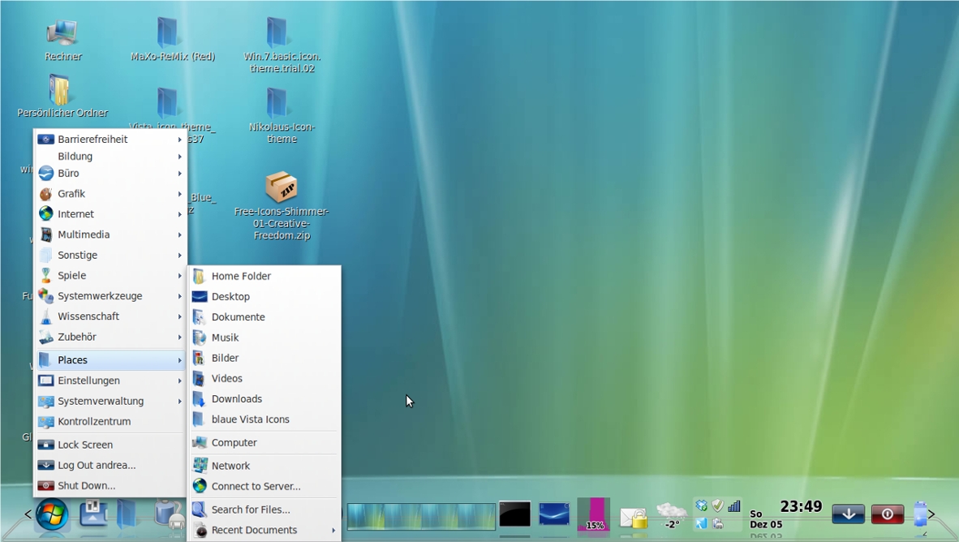
Task: Click the show desktop panel icon
Action: [x=93, y=514]
